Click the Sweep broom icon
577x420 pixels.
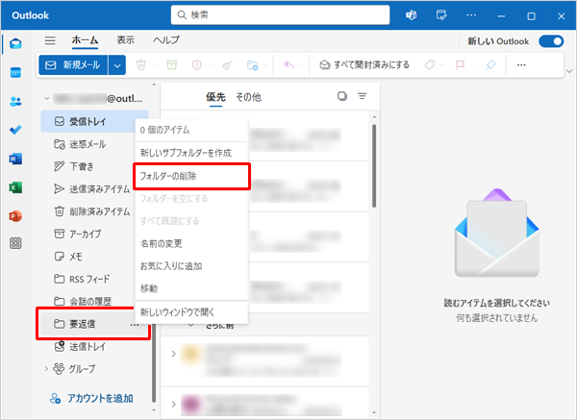click(227, 65)
